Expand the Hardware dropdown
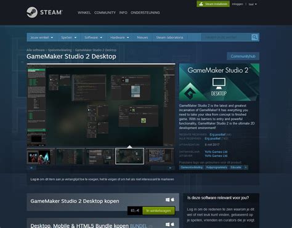This screenshot has width=292, height=228. click(x=120, y=38)
